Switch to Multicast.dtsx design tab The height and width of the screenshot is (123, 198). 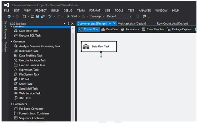pos(132,23)
